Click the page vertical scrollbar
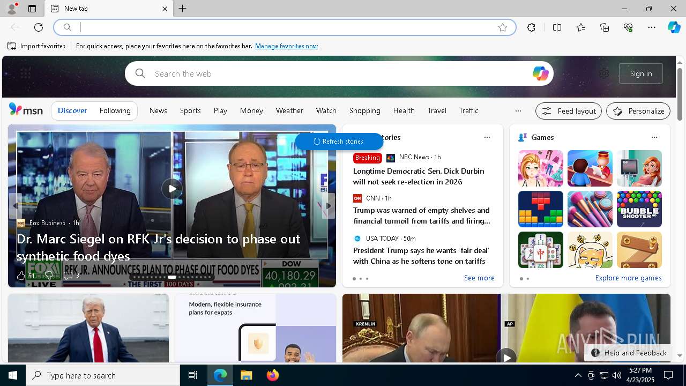 (680, 94)
